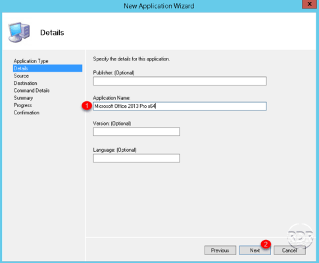This screenshot has height=263, width=319.
Task: Click 'Specify the details for this application.' text
Action: coord(132,59)
